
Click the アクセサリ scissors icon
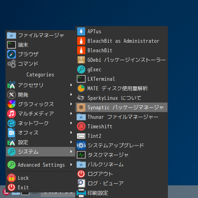coord(11,85)
